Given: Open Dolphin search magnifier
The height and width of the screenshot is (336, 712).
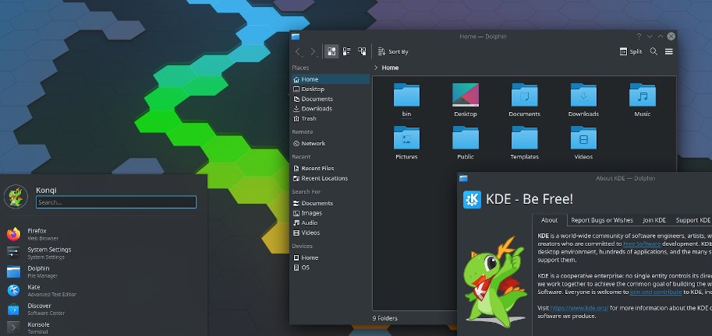Looking at the screenshot, I should [x=654, y=51].
